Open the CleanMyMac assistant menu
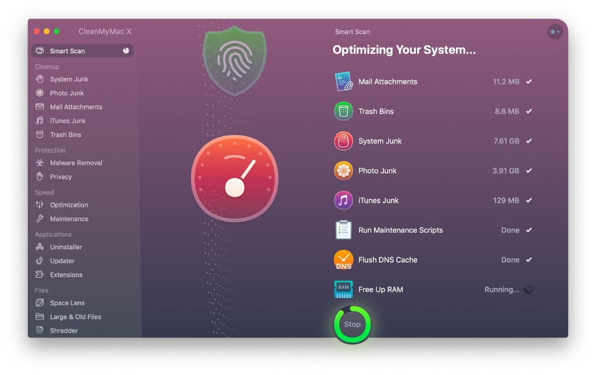596x375 pixels. (x=554, y=31)
